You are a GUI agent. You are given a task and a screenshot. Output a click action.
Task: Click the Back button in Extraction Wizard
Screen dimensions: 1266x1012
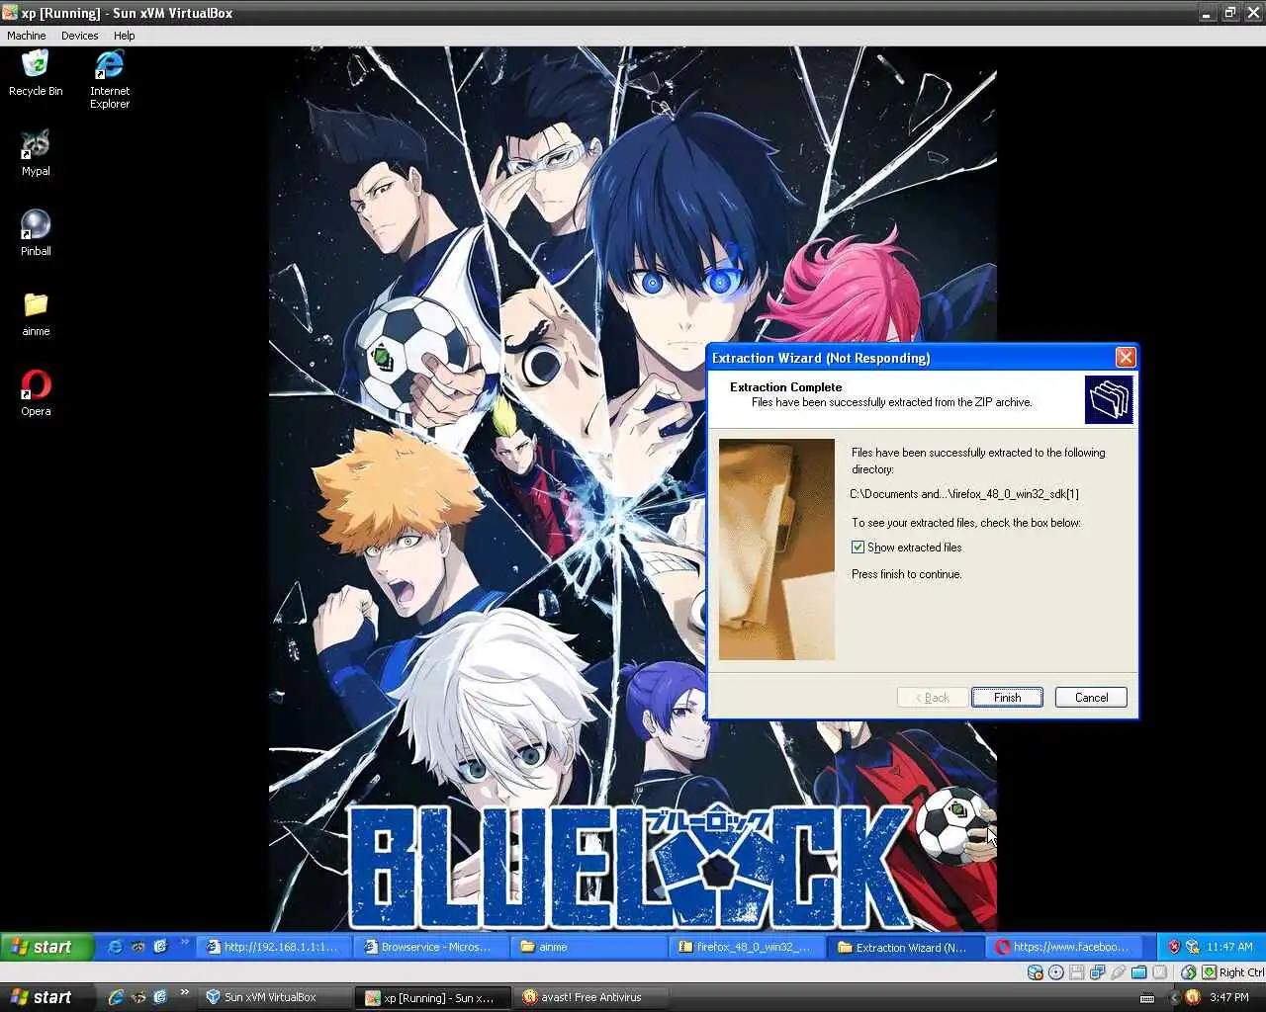pyautogui.click(x=933, y=698)
